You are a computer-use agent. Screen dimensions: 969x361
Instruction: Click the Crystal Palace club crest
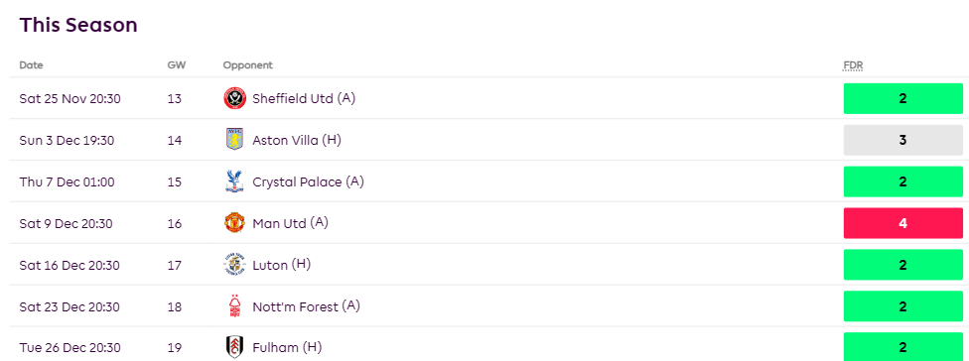[x=235, y=181]
